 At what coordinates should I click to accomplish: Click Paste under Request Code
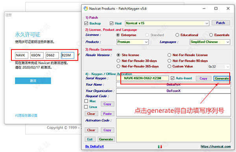[x=107, y=114]
